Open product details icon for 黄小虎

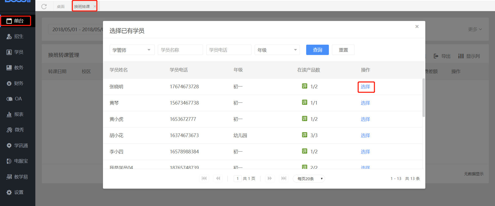click(305, 118)
